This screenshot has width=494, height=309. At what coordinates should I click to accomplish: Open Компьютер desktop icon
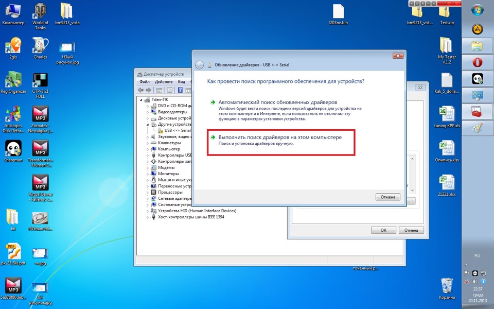pyautogui.click(x=13, y=14)
